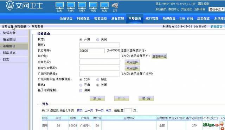Click the 用户组 input field
Image resolution: width=225 pixels, height=130 pixels.
click(x=99, y=56)
